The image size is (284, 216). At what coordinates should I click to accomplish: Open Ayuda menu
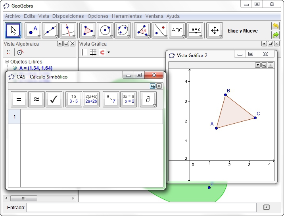pyautogui.click(x=173, y=16)
